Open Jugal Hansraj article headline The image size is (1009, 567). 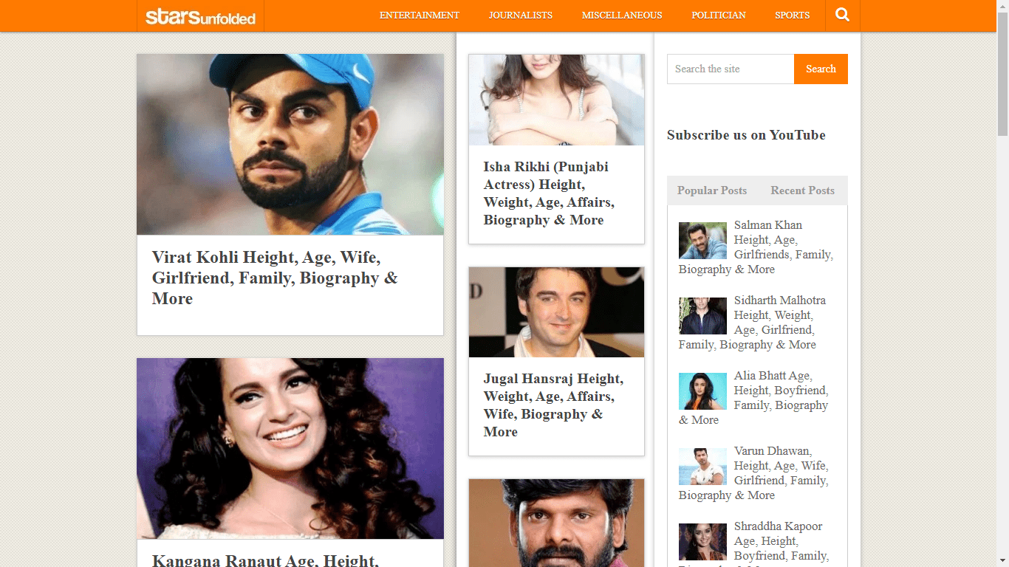point(553,405)
